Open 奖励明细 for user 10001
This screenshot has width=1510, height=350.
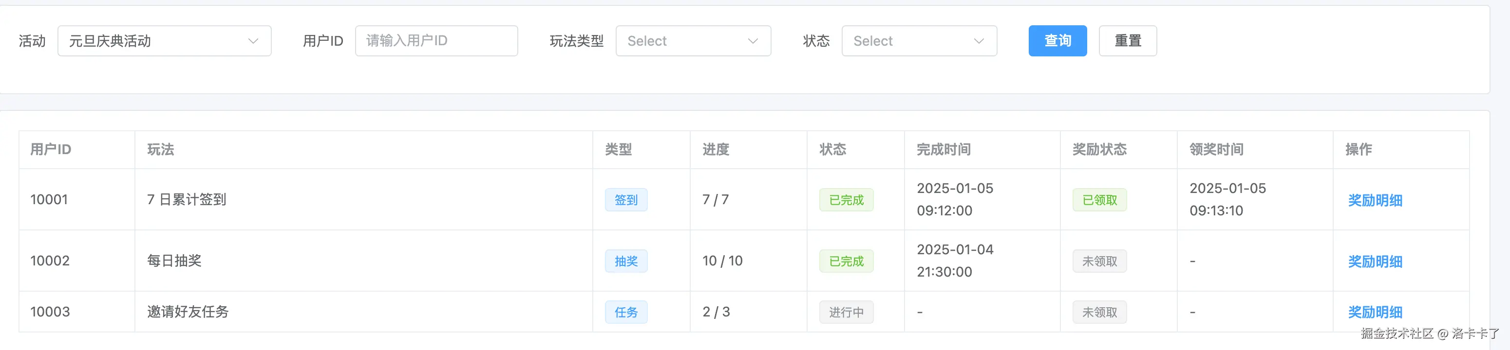coord(1375,200)
